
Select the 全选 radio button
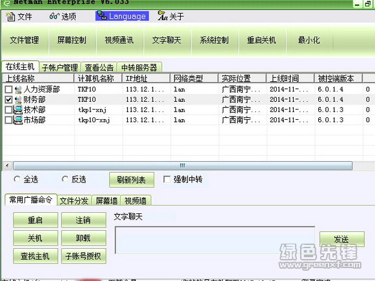click(x=17, y=179)
